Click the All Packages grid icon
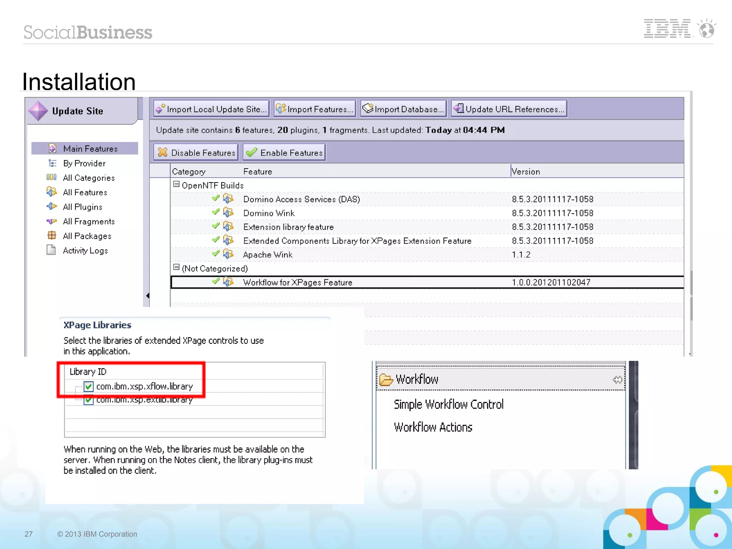This screenshot has height=549, width=732. (x=51, y=235)
